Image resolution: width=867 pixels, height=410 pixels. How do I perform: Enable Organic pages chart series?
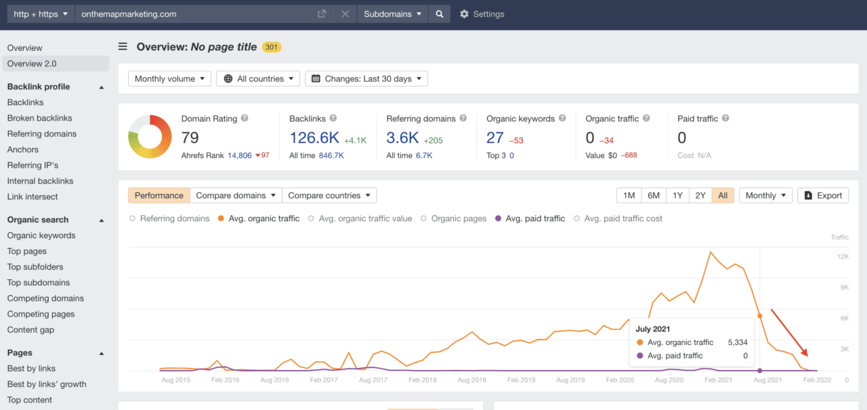coord(454,219)
